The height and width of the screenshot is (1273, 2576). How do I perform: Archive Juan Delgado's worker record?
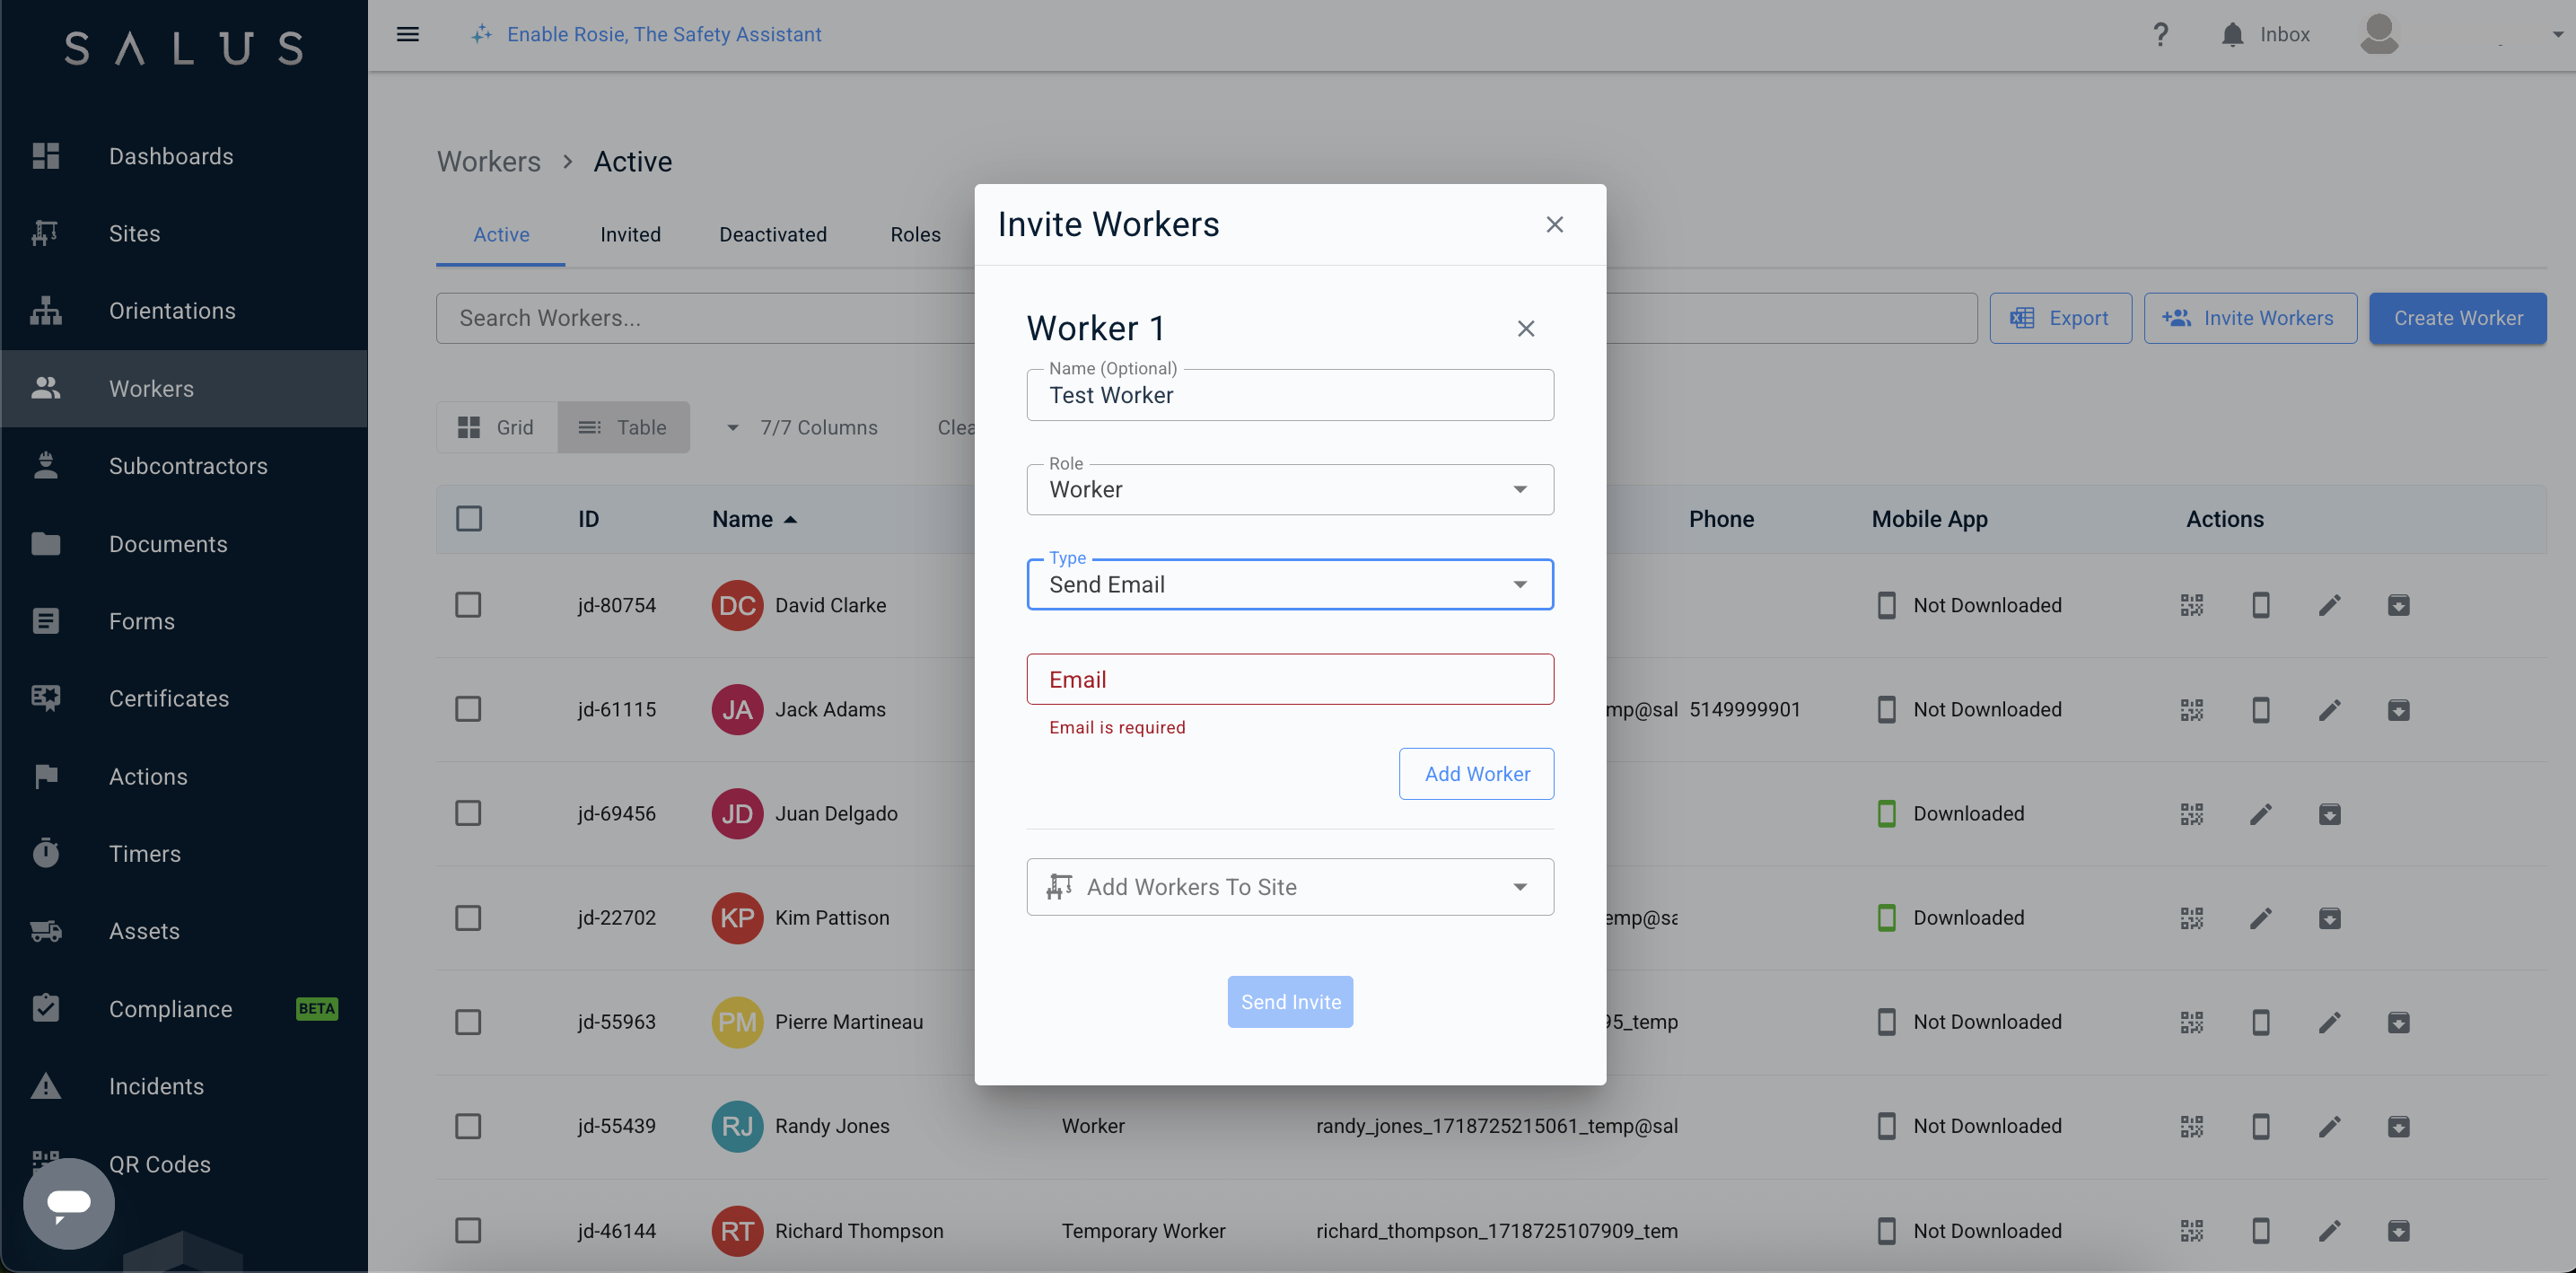2329,814
